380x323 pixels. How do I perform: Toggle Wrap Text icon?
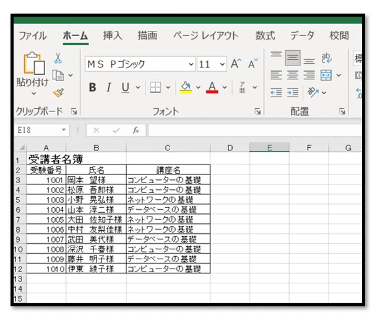(326, 58)
